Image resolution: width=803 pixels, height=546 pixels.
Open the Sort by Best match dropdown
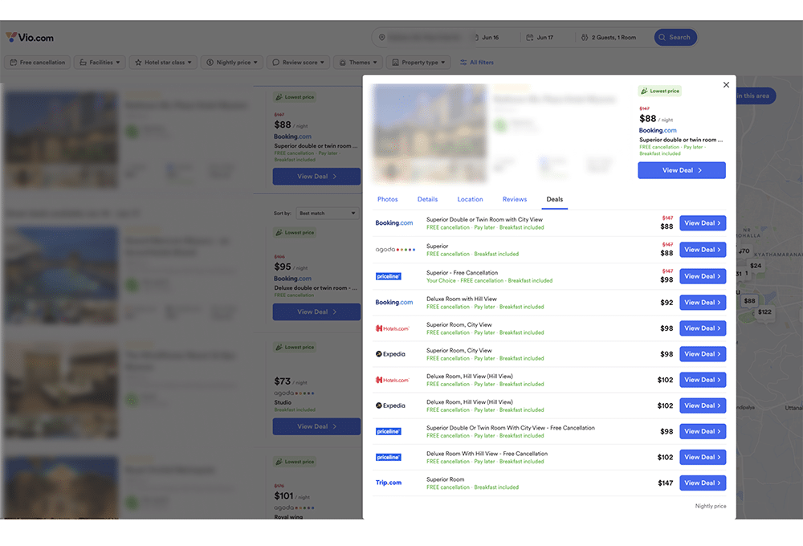[328, 213]
